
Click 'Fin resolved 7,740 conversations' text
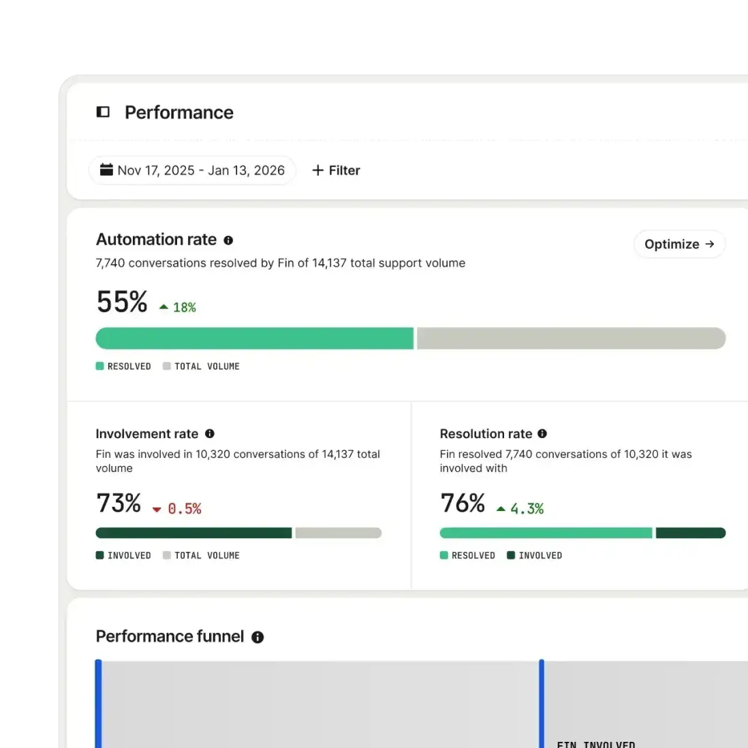pyautogui.click(x=566, y=461)
